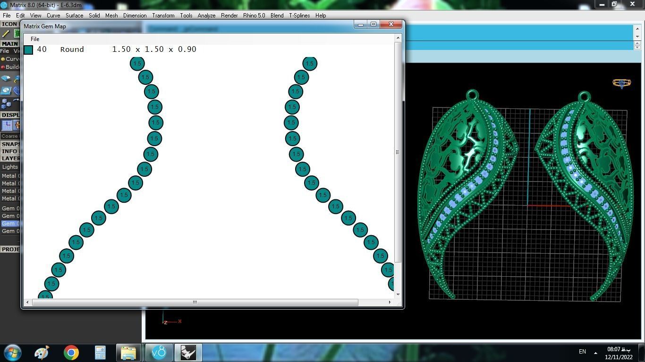Open the File menu in the Matrix menu bar
Viewport: 645px width, 362px height.
coord(7,16)
